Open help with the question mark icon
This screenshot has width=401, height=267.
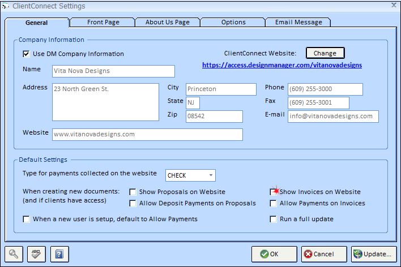[x=59, y=254]
